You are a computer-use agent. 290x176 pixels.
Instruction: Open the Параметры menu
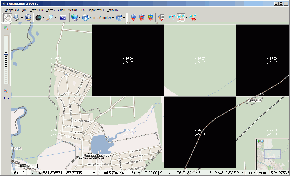(96, 10)
